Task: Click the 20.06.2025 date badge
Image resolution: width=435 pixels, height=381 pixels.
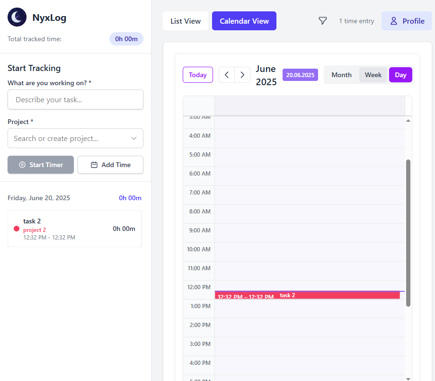Action: (300, 75)
